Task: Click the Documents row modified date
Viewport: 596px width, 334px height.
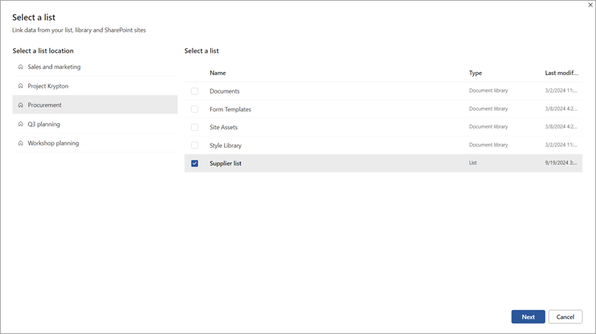Action: (561, 91)
